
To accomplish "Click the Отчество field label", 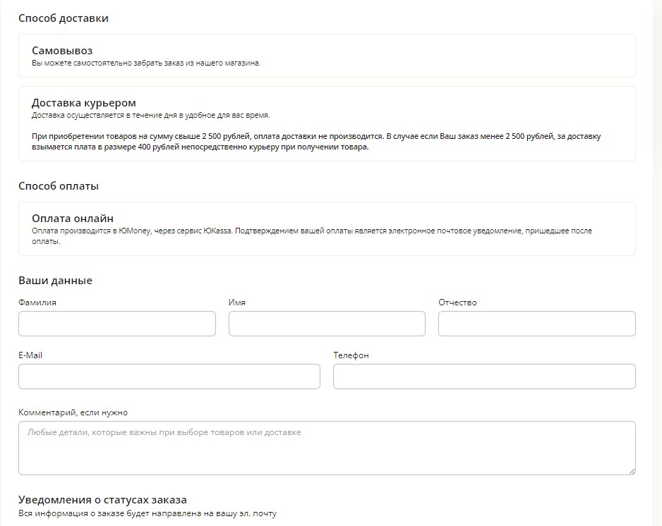I will pos(457,302).
